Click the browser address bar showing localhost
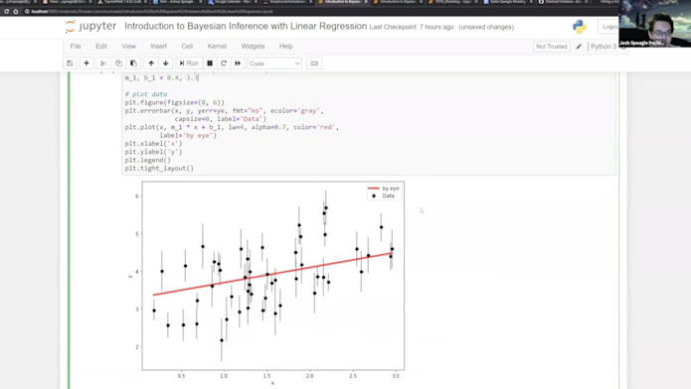The image size is (691, 389). tap(152, 12)
